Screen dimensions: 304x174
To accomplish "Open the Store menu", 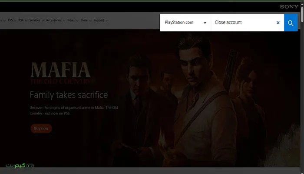I will tap(84, 20).
